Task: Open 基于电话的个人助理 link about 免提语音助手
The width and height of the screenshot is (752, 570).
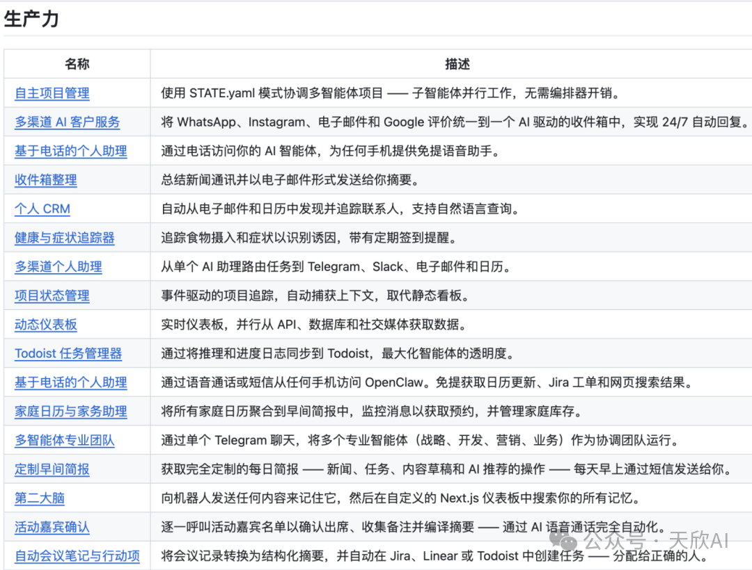Action: click(x=70, y=151)
